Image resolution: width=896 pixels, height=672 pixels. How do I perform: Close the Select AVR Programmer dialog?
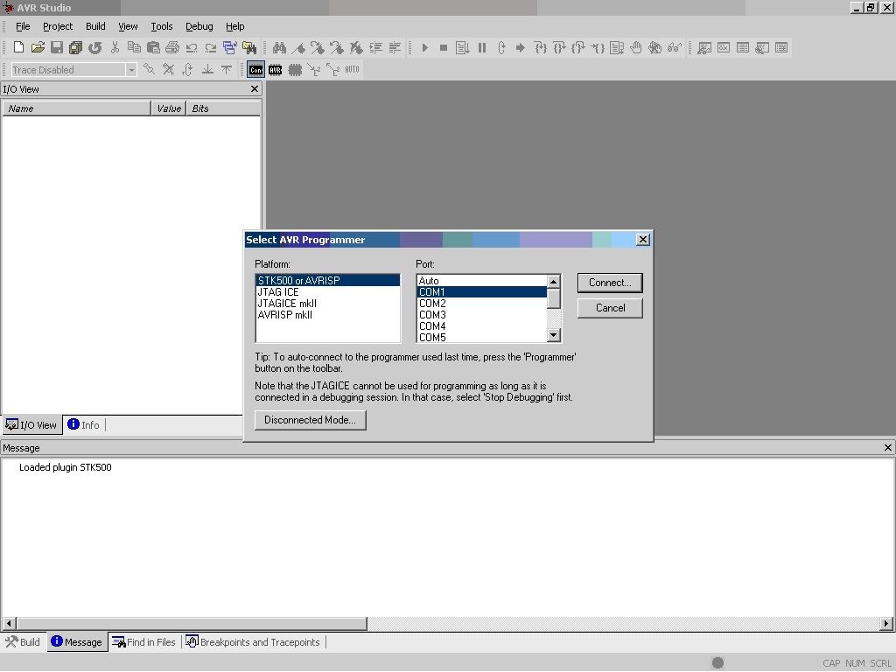point(643,240)
